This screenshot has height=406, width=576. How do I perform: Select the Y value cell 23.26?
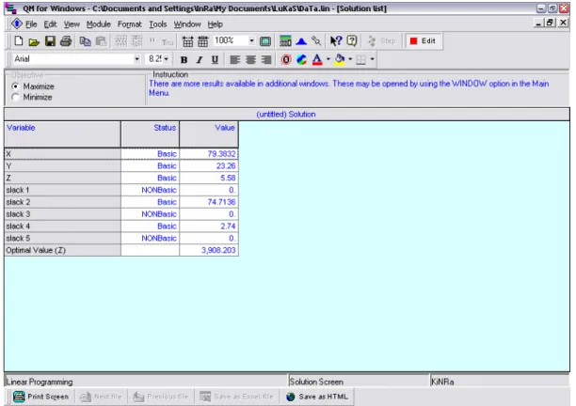[209, 166]
